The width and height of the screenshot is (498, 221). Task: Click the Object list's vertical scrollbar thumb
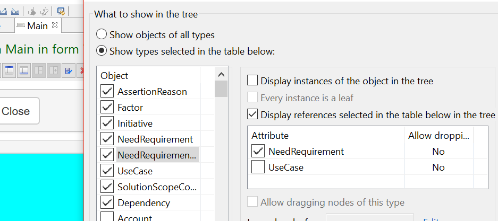222,89
